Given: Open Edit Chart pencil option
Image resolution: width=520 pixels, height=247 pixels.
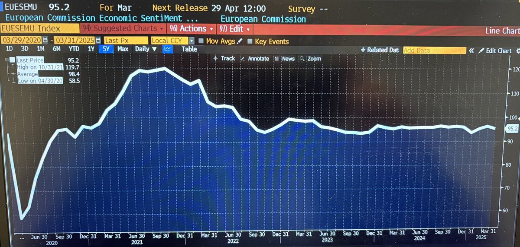Looking at the screenshot, I should tap(495, 51).
